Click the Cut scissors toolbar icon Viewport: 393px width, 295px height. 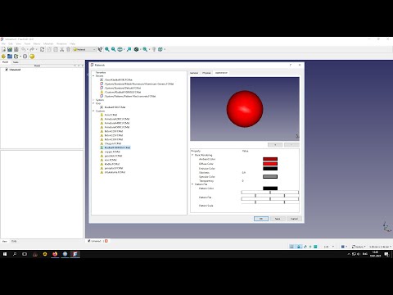coord(62,49)
